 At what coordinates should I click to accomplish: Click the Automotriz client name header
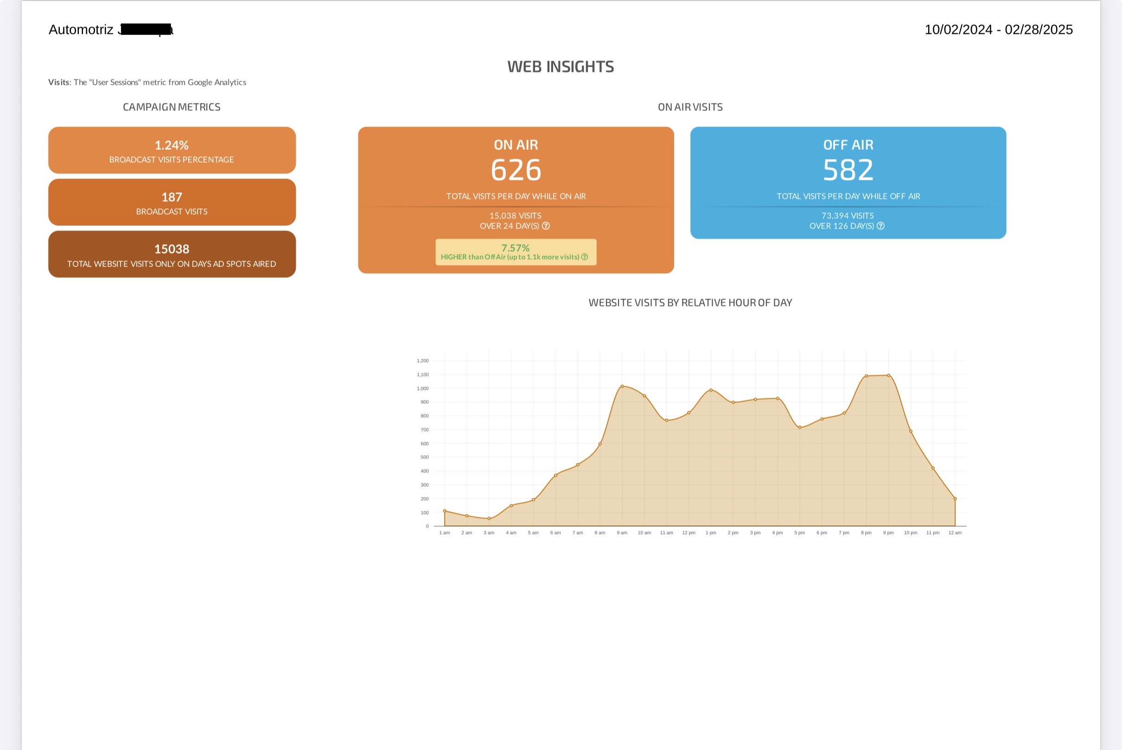tap(110, 30)
